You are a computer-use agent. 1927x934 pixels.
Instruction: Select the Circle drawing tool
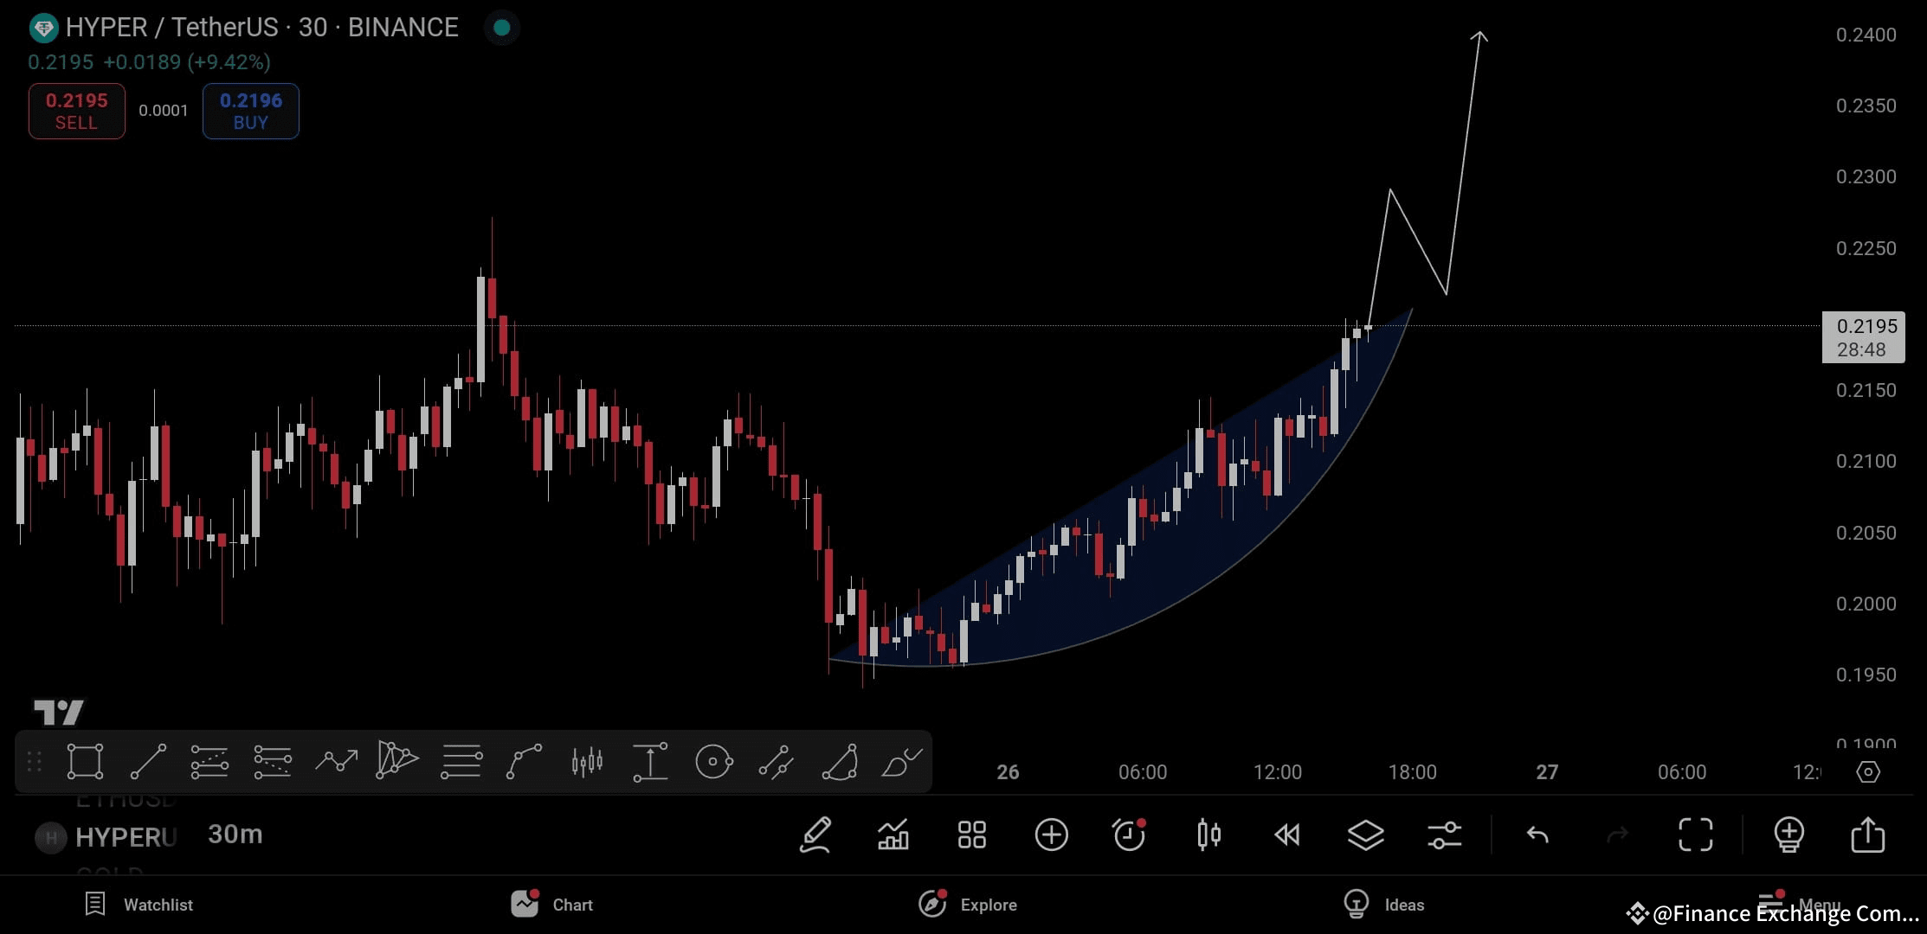[x=713, y=762]
